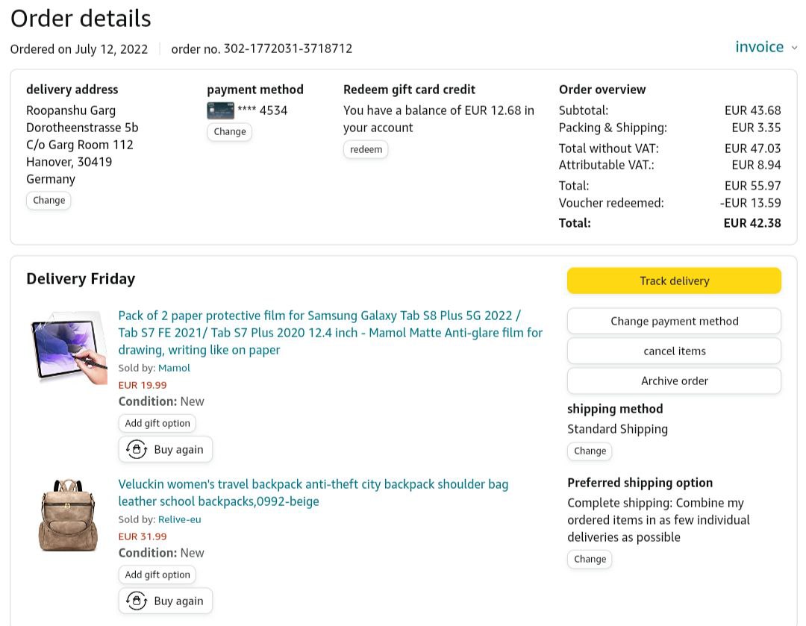Expand the invoice dropdown
The height and width of the screenshot is (626, 806).
pos(759,47)
